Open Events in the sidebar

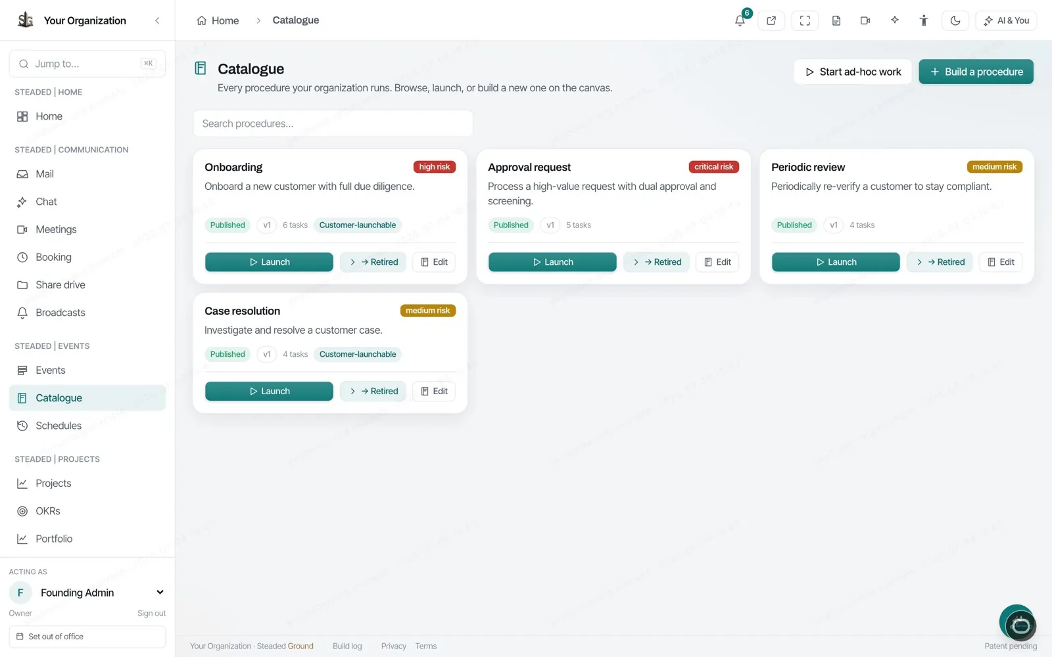pyautogui.click(x=87, y=370)
